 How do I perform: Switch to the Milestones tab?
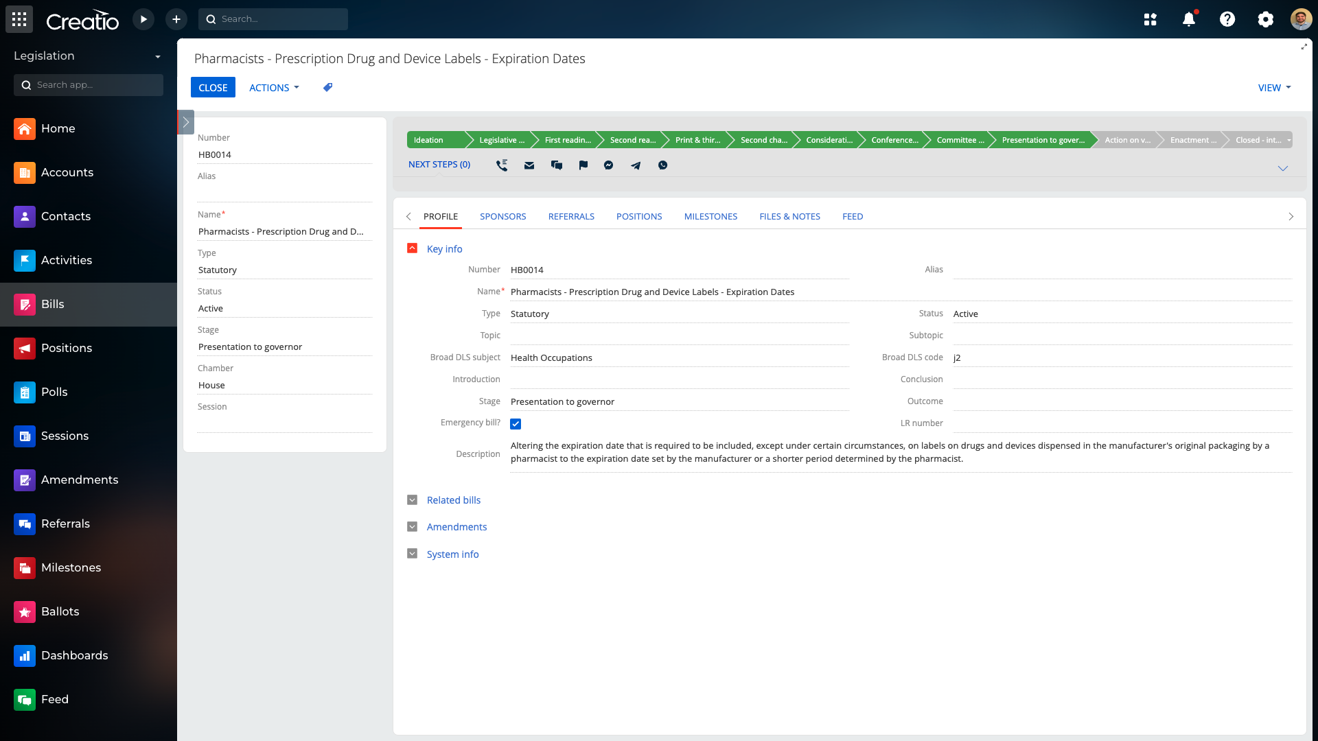click(710, 217)
